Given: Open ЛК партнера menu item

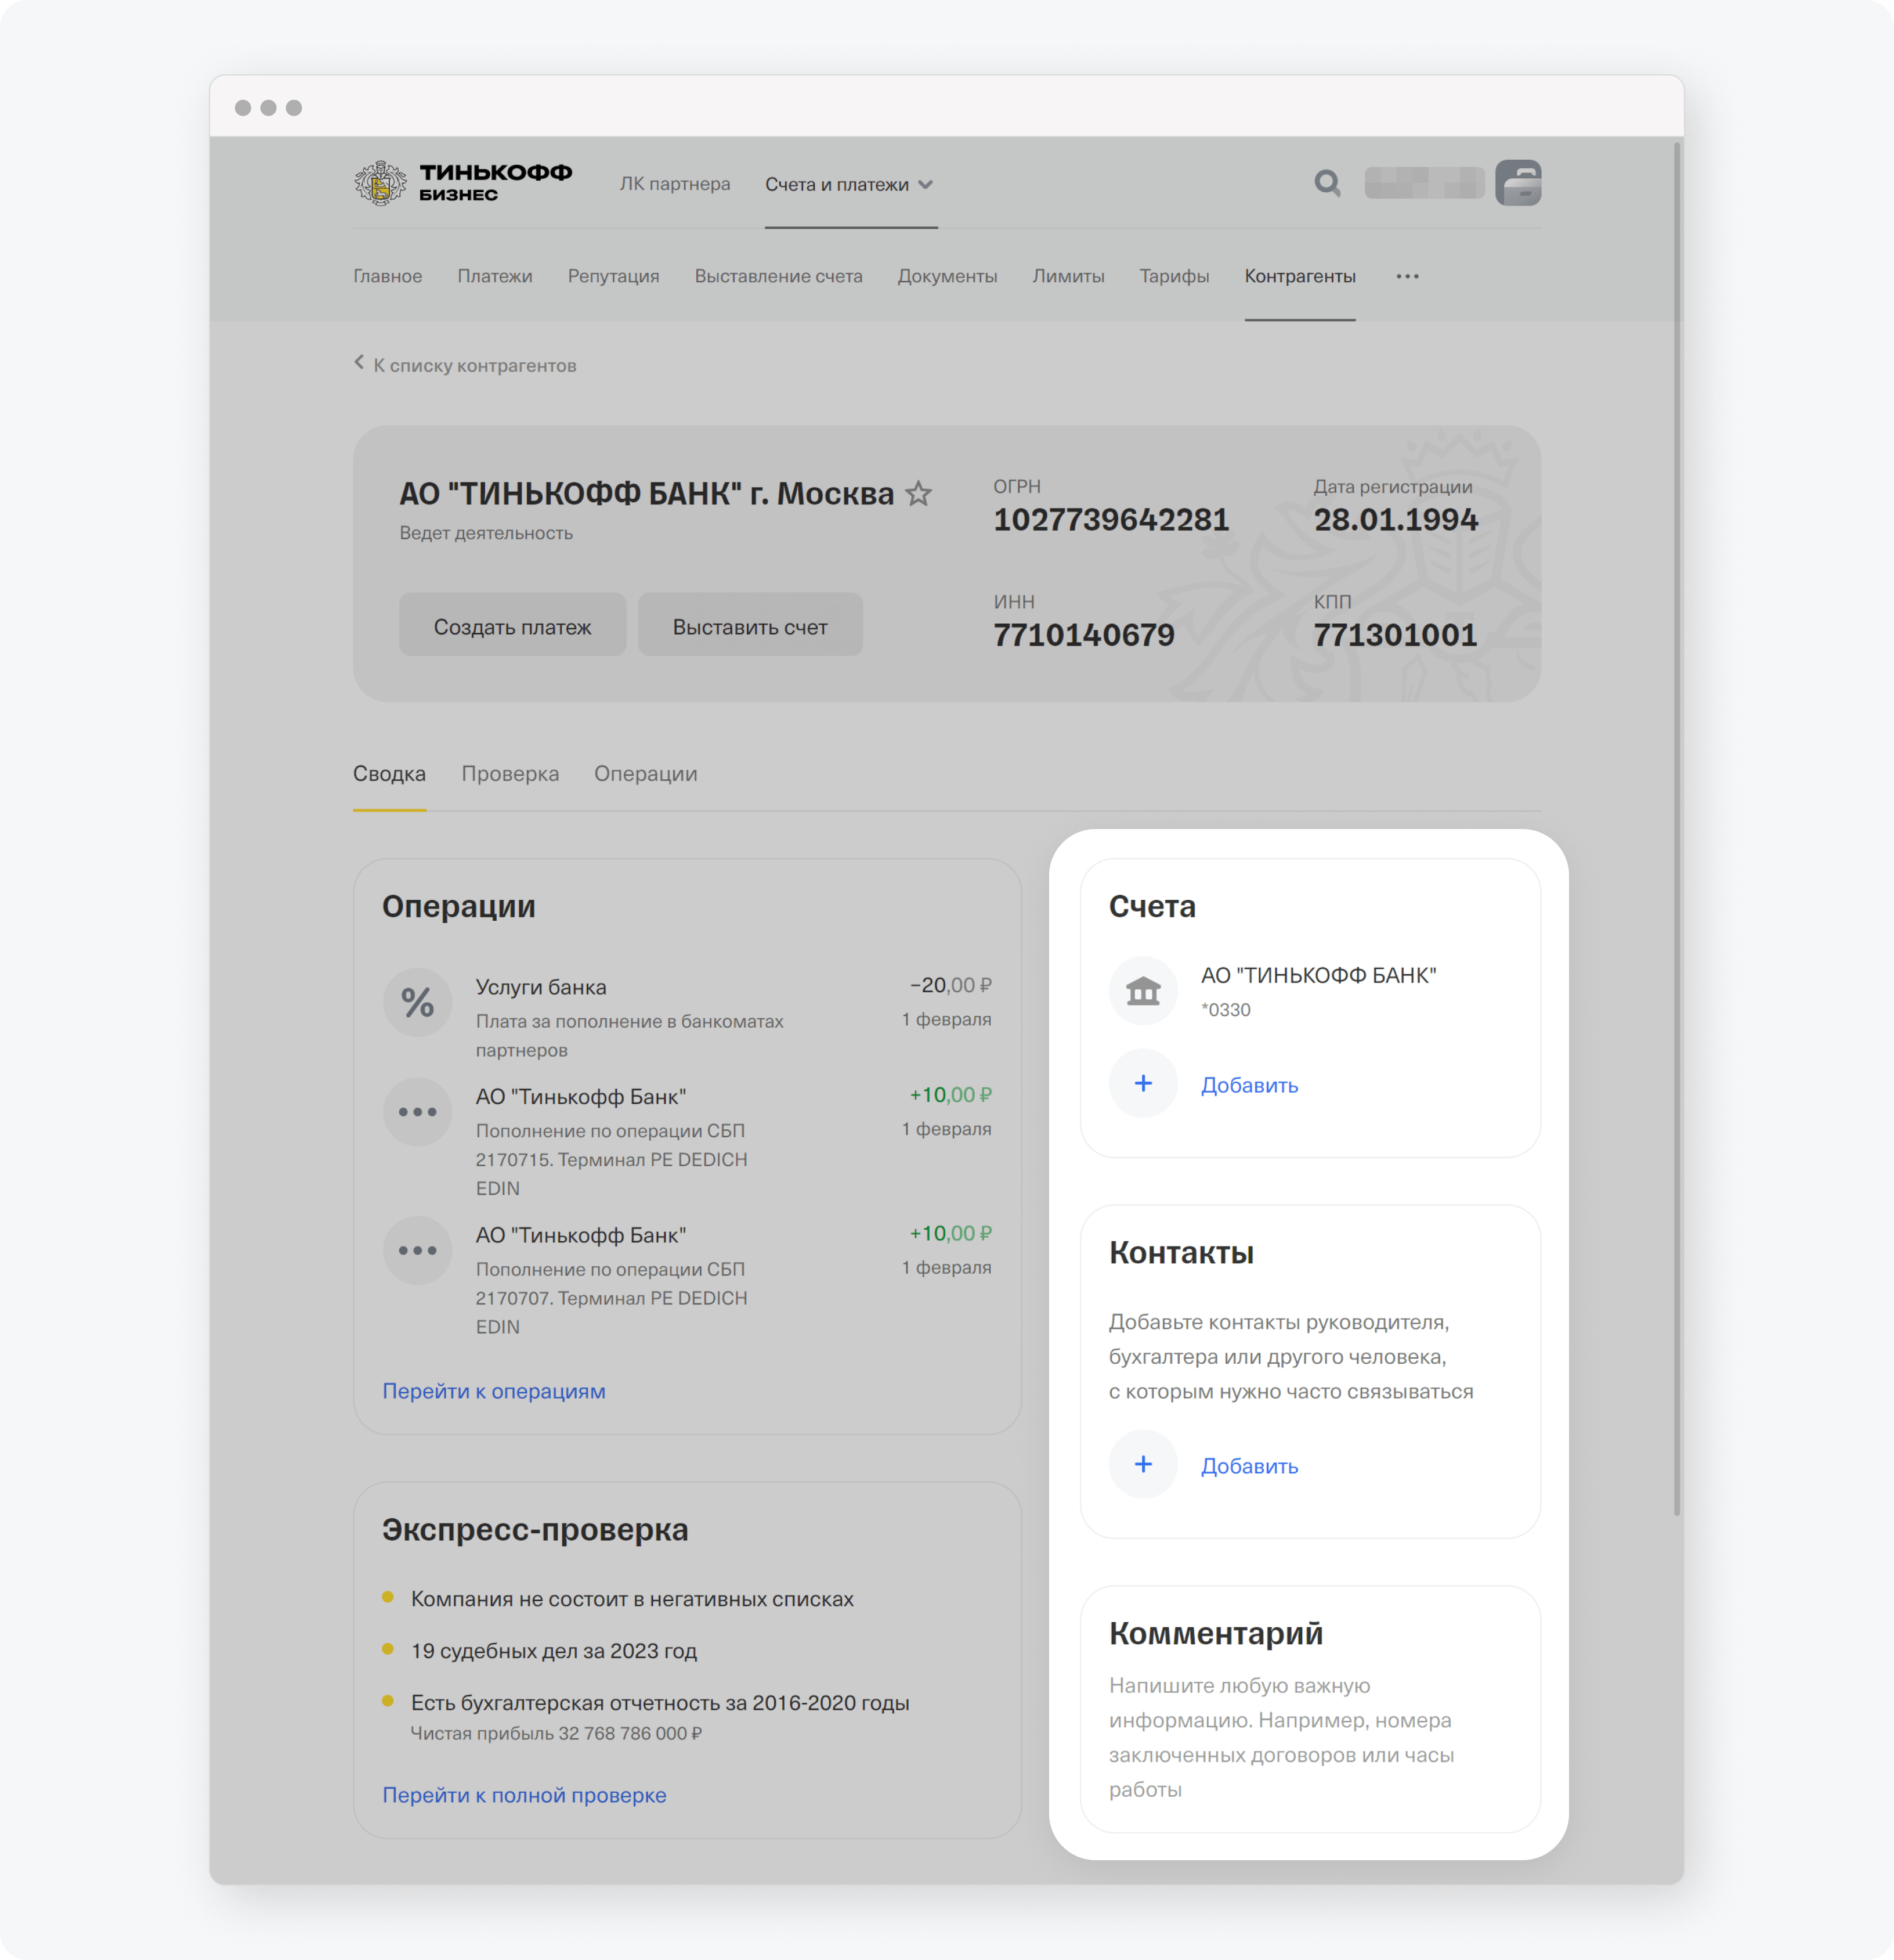Looking at the screenshot, I should coord(675,184).
